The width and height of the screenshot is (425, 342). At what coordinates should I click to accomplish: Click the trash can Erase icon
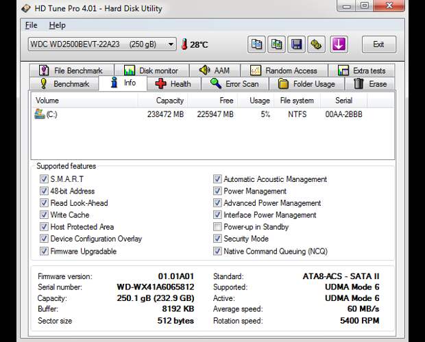click(359, 83)
